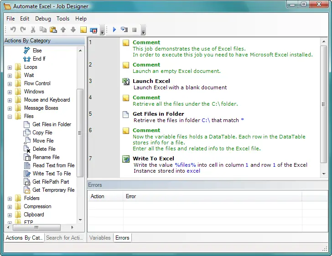The width and height of the screenshot is (332, 256).
Task: Click the toggle breakpoint toolbar icon
Action: (93, 30)
